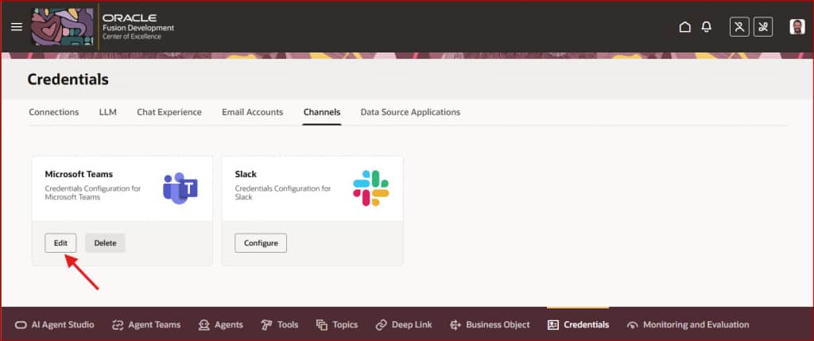Screen dimensions: 814x341
Task: Click the Microsoft Teams logo icon
Action: (180, 188)
